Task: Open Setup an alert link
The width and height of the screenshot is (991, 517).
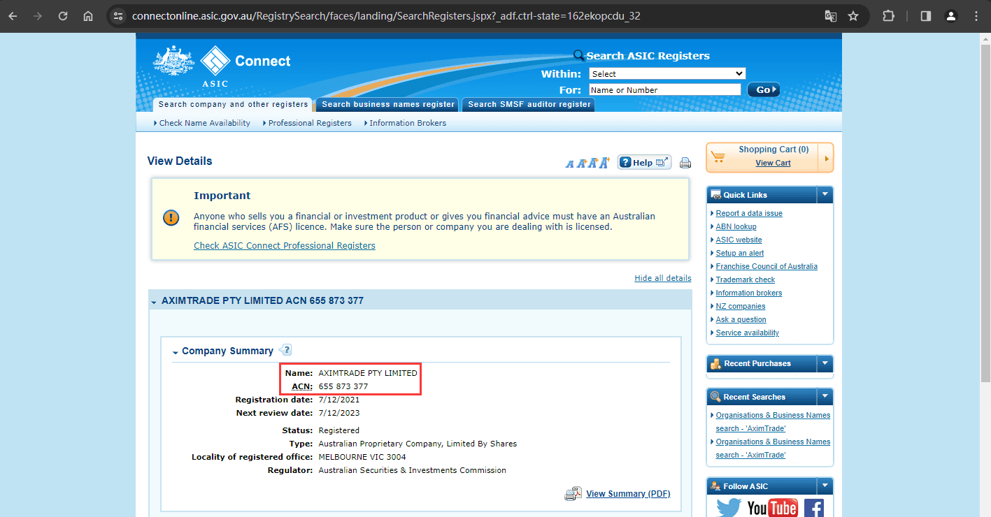Action: [740, 253]
